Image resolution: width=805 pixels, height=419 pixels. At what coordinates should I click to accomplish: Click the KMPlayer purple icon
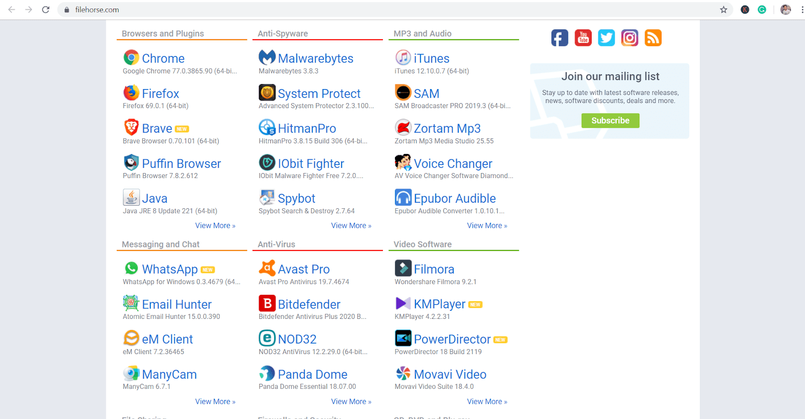pyautogui.click(x=403, y=303)
